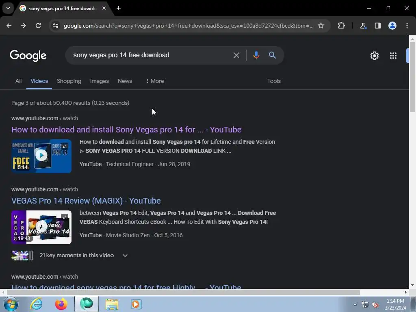Switch to the Shopping tab
This screenshot has height=312, width=416.
(69, 81)
